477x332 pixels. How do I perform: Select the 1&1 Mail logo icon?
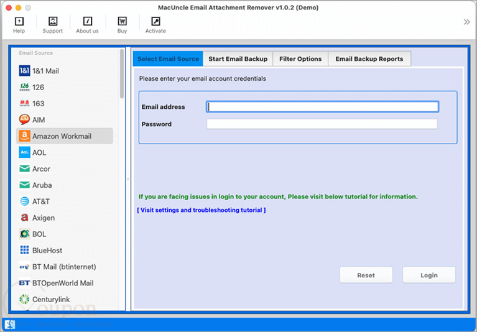24,70
